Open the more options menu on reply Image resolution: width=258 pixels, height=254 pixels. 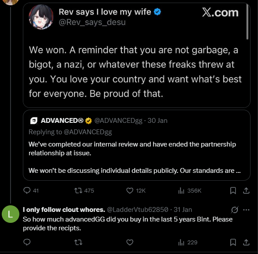pyautogui.click(x=246, y=210)
